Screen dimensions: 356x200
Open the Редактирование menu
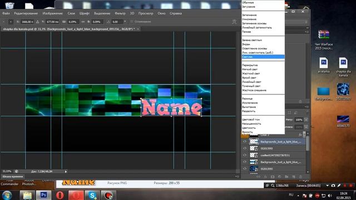point(26,13)
